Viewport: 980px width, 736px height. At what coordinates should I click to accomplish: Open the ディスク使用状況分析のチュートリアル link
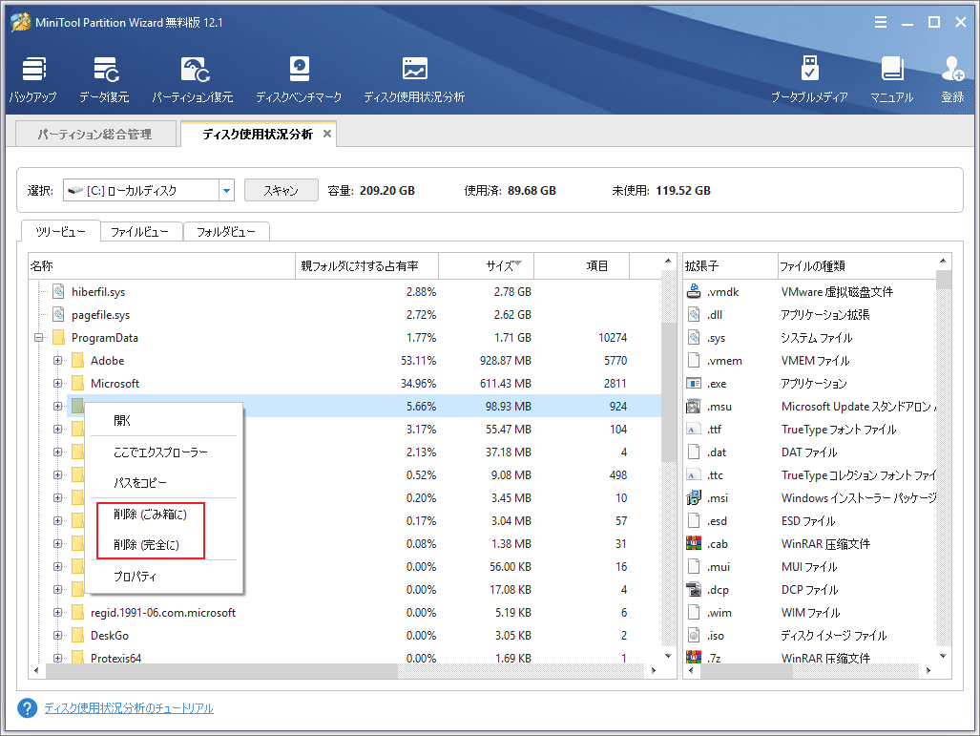click(129, 708)
